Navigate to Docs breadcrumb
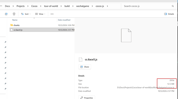The width and height of the screenshot is (178, 99). pyautogui.click(x=7, y=6)
